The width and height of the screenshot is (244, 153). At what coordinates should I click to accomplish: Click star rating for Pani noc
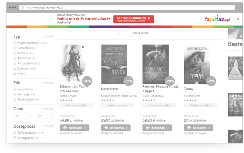coord(149,100)
